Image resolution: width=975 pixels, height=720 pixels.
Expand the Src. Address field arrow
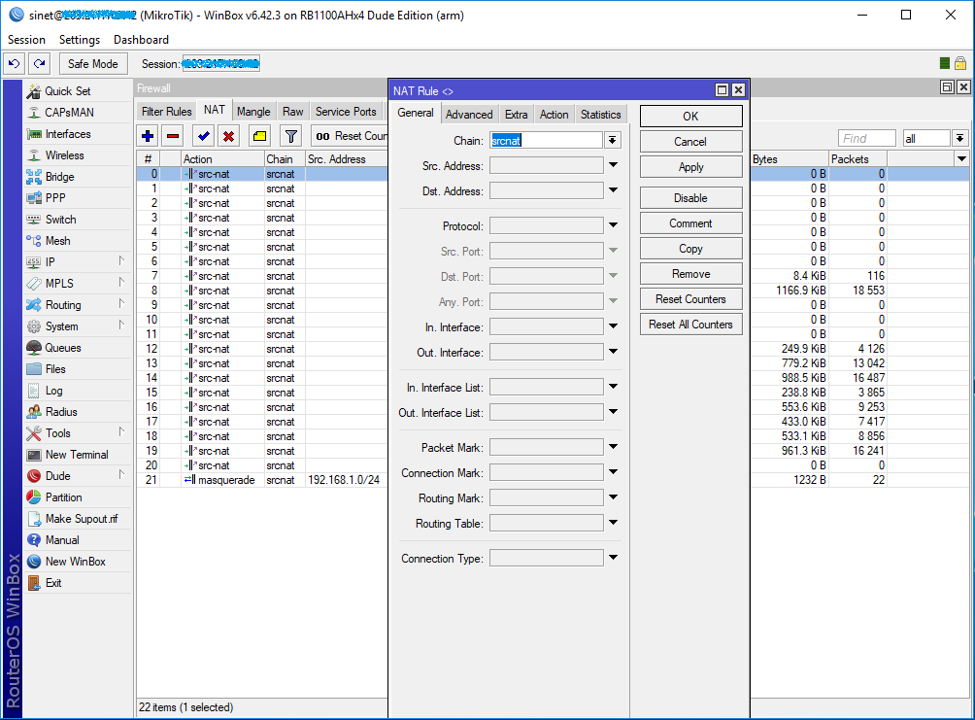tap(613, 165)
